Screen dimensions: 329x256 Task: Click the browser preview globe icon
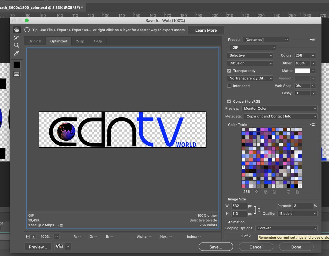tap(60, 246)
